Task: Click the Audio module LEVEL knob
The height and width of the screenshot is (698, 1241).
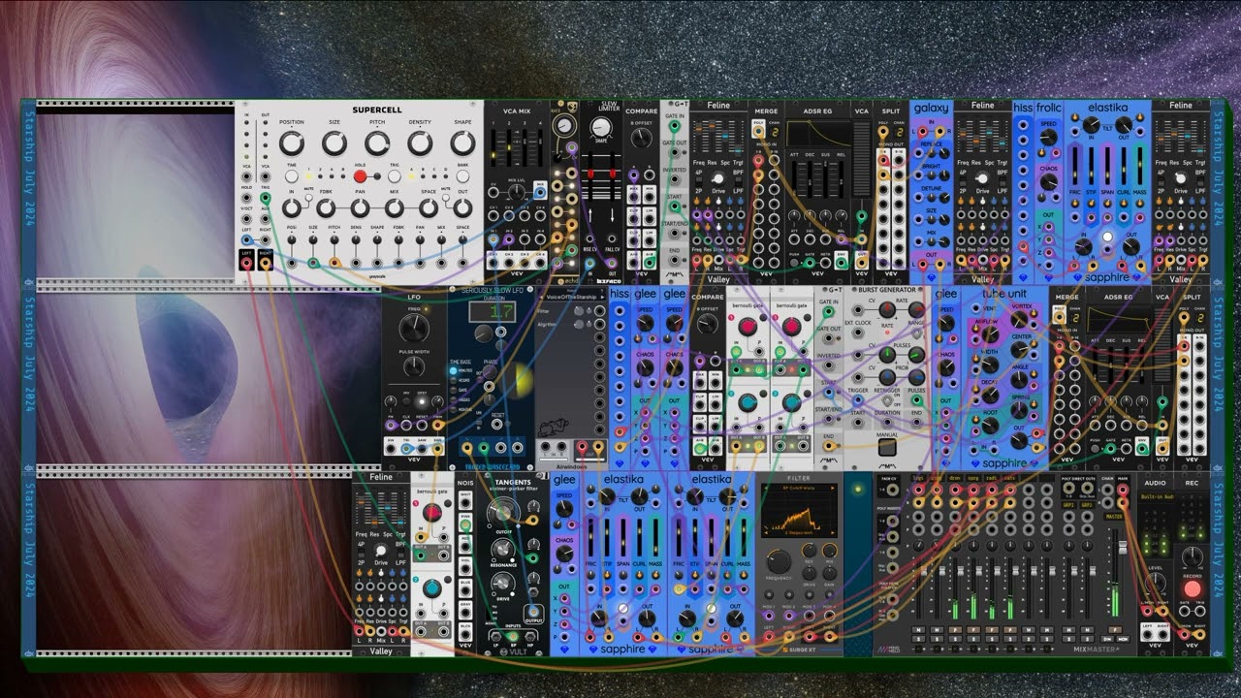Action: point(1155,584)
